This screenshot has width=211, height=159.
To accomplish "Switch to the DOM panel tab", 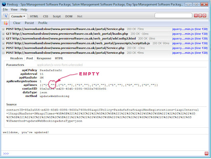I will point(69,16).
